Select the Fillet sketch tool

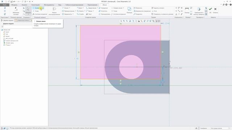point(91,8)
